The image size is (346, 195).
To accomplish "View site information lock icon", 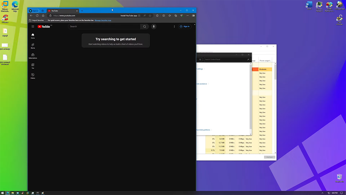I will [x=50, y=16].
